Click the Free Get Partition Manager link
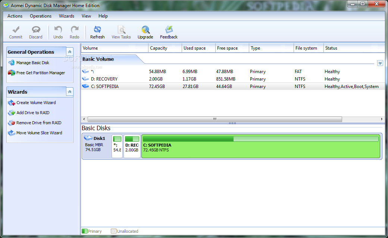 click(x=41, y=73)
